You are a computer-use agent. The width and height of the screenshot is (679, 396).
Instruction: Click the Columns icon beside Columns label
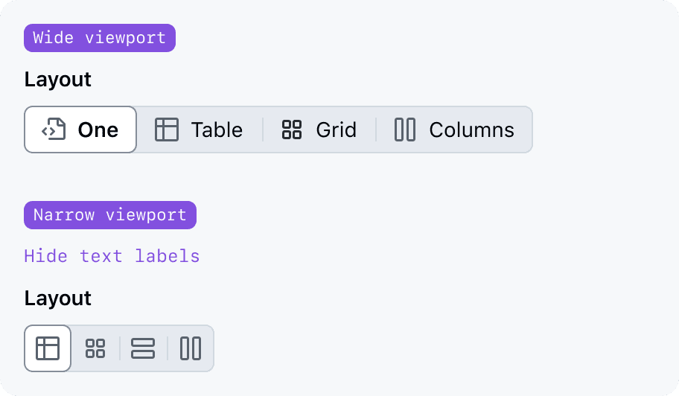point(405,130)
